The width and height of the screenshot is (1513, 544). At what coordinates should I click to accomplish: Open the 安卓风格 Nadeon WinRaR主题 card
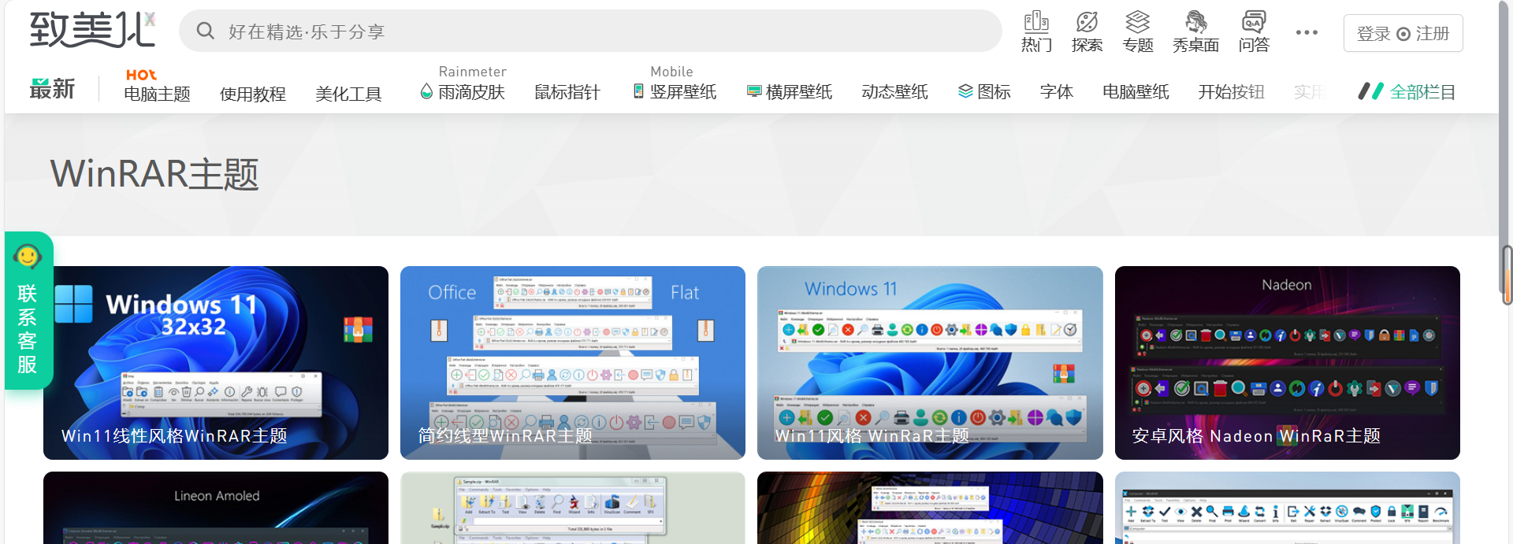pyautogui.click(x=1287, y=362)
